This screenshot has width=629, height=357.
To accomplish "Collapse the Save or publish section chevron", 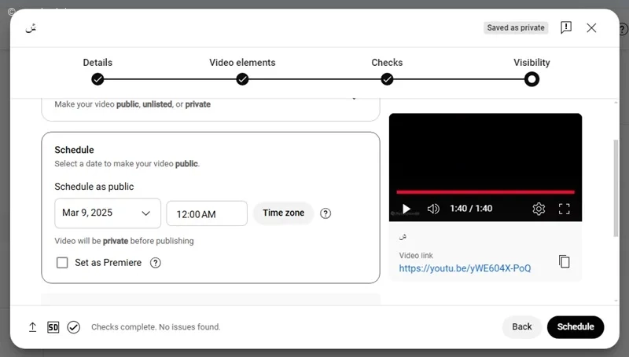I will point(354,98).
